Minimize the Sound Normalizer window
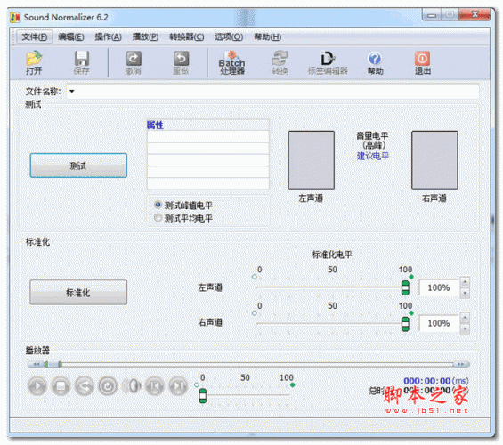The image size is (503, 445). [x=432, y=15]
